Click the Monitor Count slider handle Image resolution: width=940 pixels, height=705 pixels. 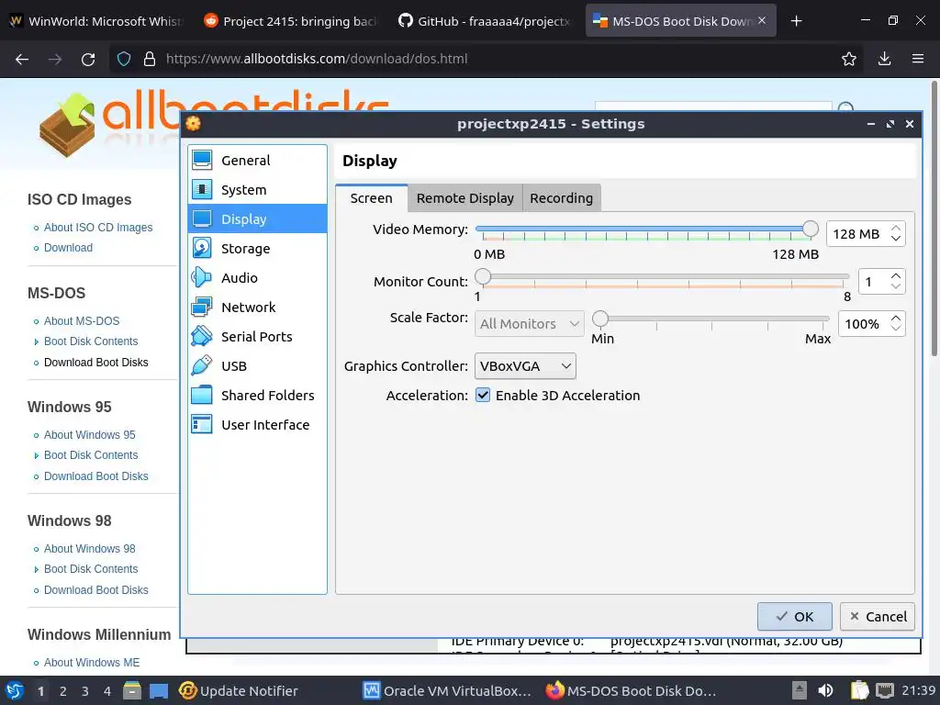pyautogui.click(x=483, y=276)
